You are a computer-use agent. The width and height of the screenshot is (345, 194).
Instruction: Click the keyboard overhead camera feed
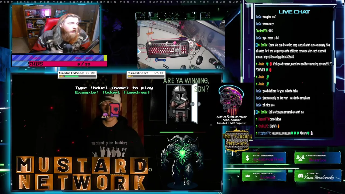pyautogui.click(x=181, y=45)
